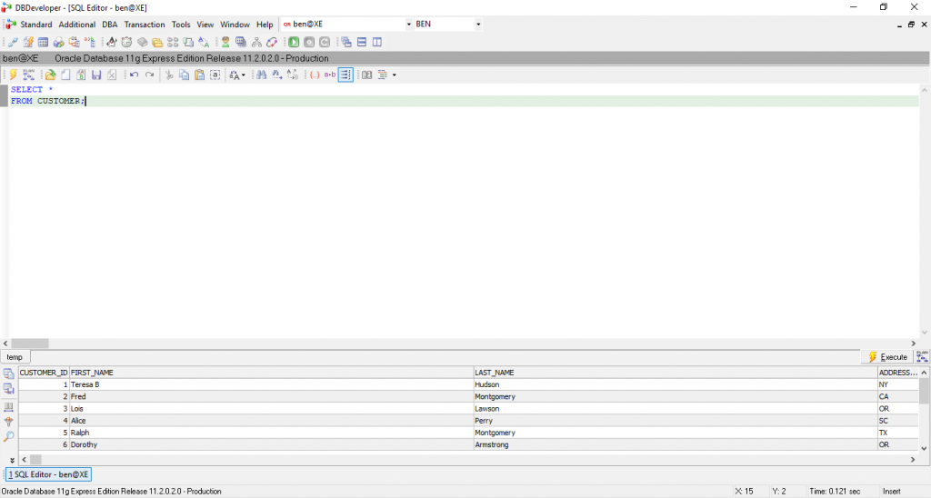Toggle the a•b toolbar button
This screenshot has height=498, width=931.
[x=330, y=75]
